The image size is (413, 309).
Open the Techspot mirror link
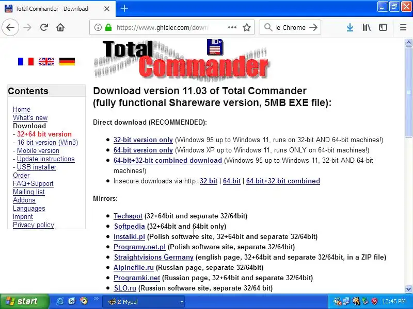tap(128, 216)
